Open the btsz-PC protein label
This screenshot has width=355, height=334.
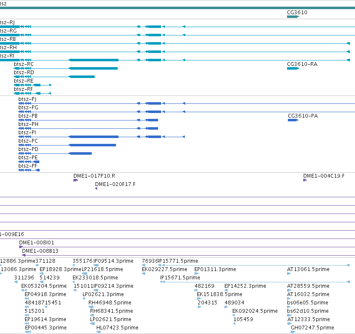tap(28, 141)
